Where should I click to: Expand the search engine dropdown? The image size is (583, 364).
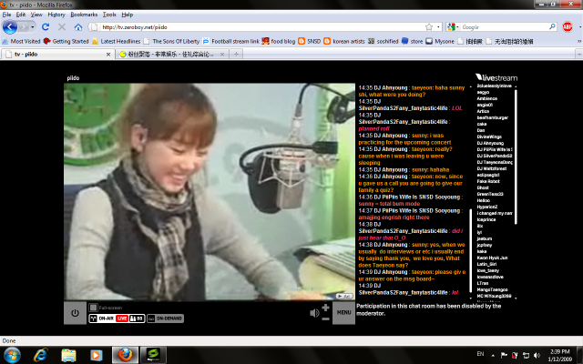[x=455, y=27]
